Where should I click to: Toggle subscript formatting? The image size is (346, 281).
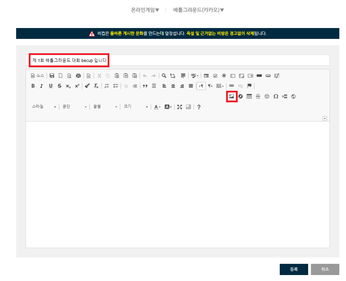[68, 86]
